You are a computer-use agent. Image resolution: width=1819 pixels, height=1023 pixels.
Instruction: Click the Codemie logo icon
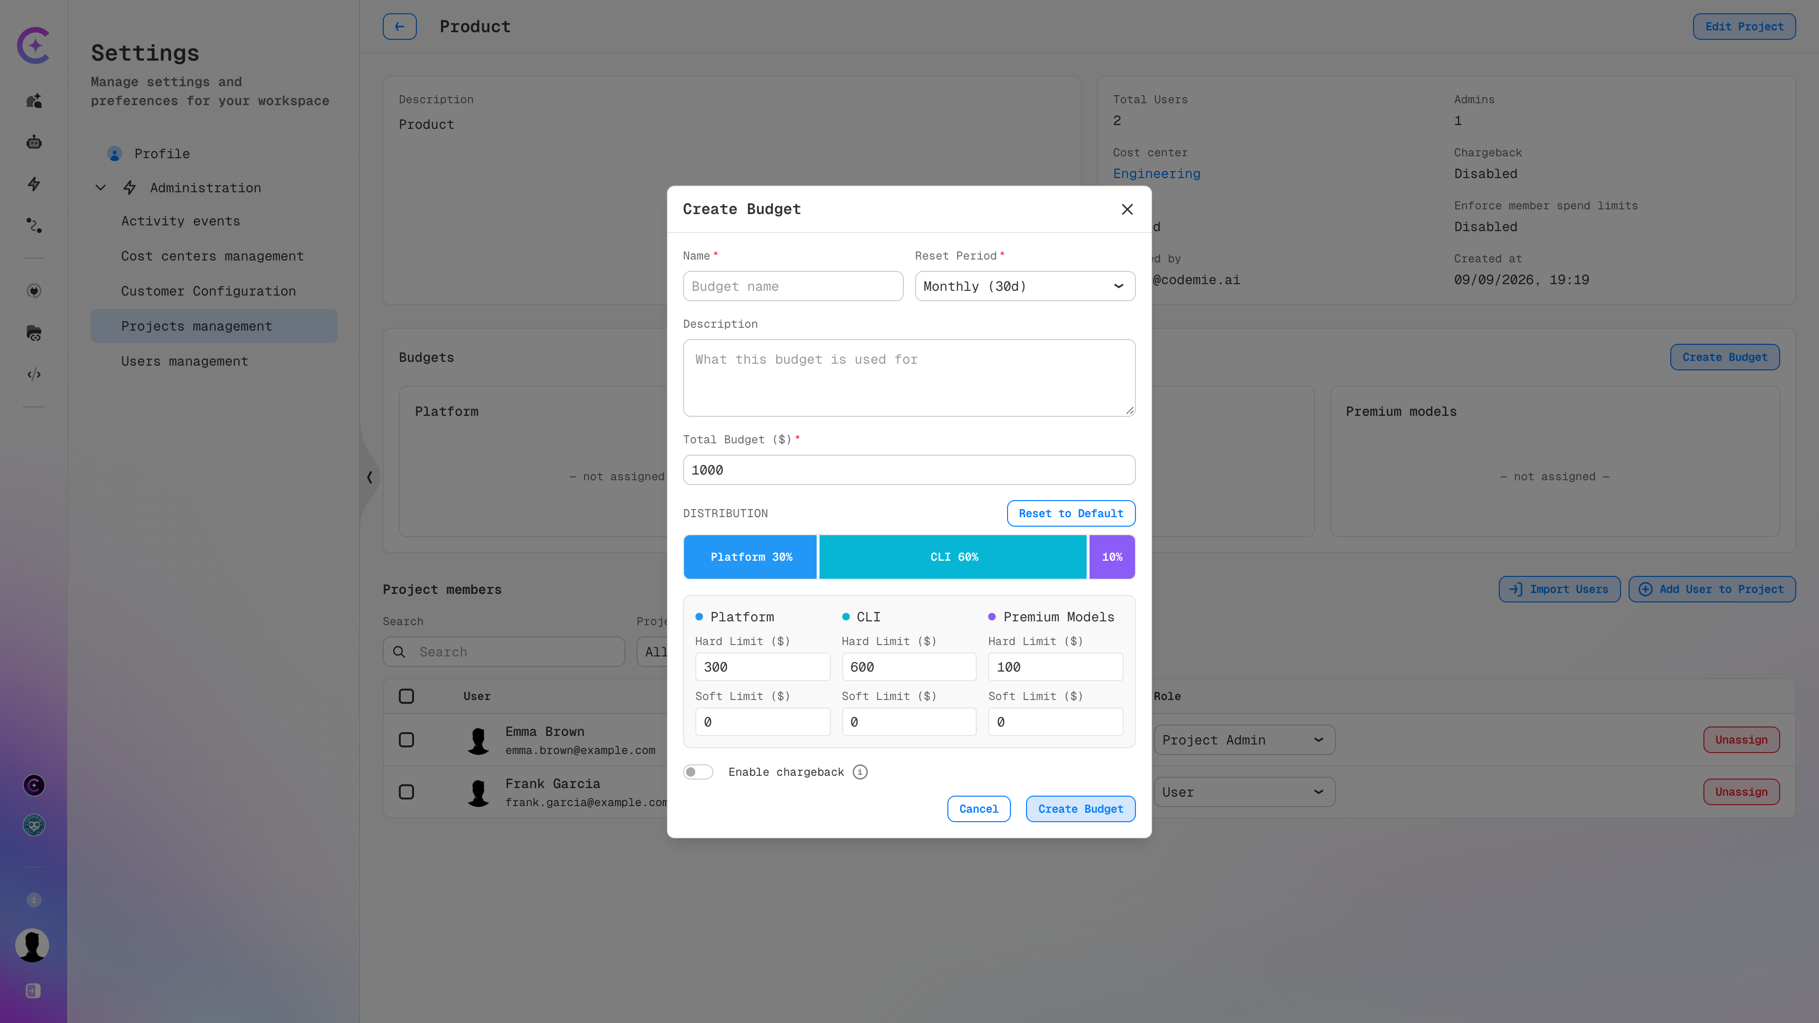point(34,45)
